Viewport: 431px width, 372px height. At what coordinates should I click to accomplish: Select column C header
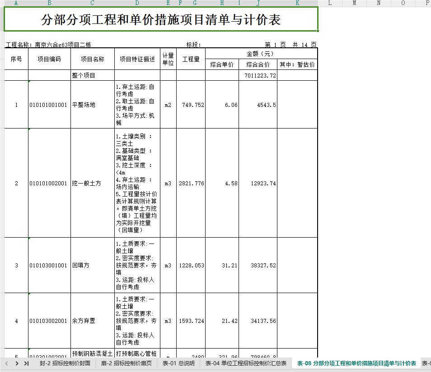(x=93, y=3)
